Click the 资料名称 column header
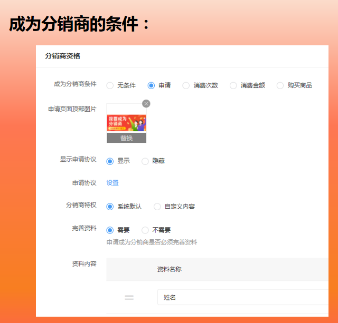Image resolution: width=338 pixels, height=323 pixels. (x=170, y=269)
